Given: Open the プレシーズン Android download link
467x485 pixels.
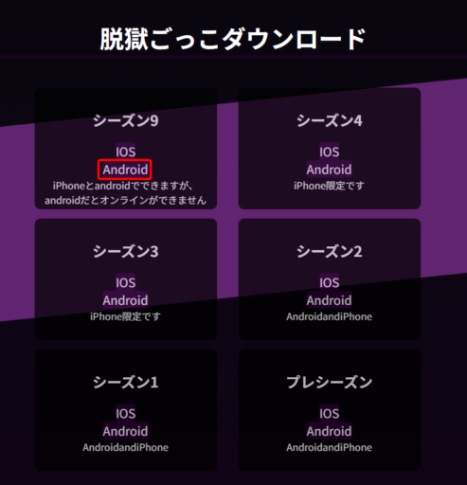Looking at the screenshot, I should (x=329, y=431).
